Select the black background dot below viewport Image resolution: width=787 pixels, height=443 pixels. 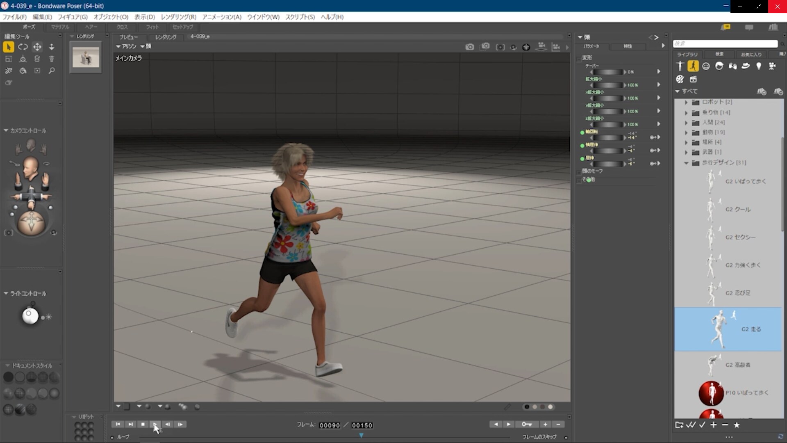527,407
